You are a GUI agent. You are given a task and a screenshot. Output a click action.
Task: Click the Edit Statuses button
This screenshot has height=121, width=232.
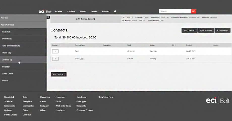[206, 30]
